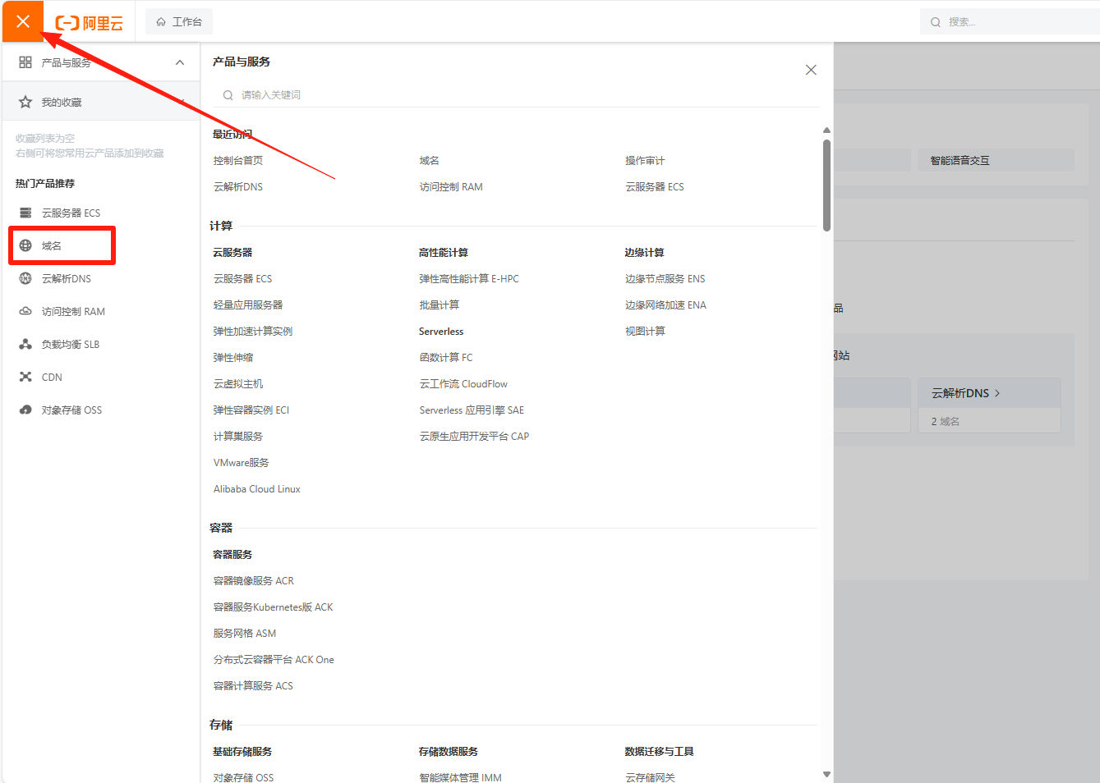Click the panel scrollbar down arrow
1100x783 pixels.
826,774
